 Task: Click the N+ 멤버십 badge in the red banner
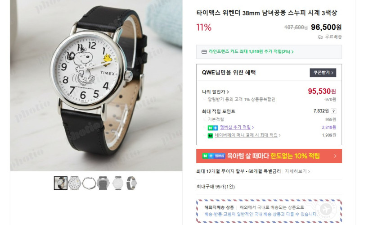point(214,156)
